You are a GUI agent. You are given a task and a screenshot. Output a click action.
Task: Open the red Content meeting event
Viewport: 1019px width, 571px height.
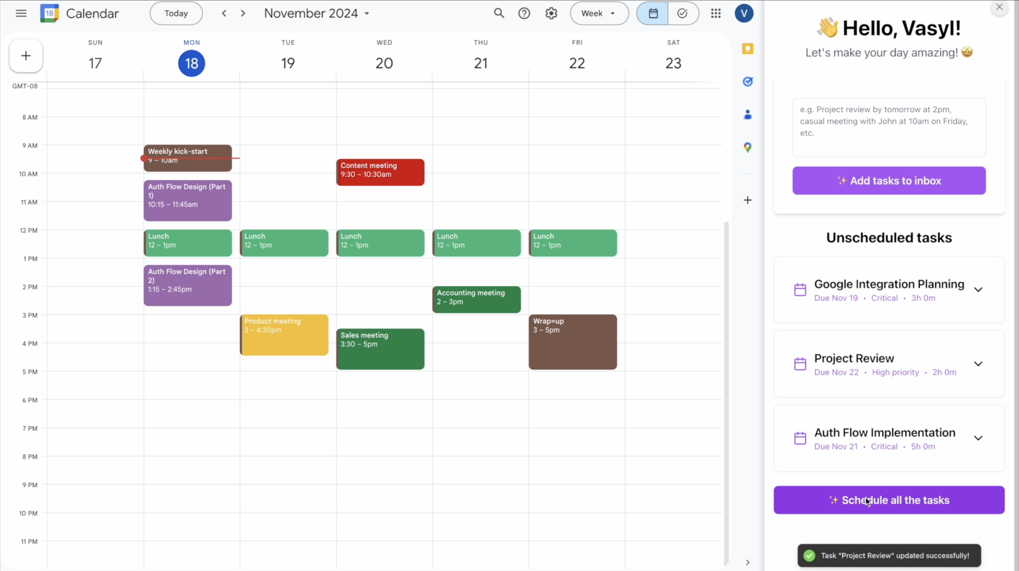380,172
